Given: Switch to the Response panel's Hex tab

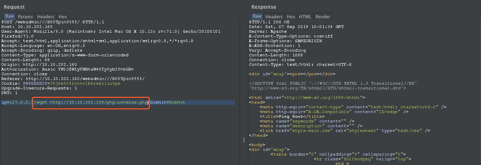Looking at the screenshot, I should tap(291, 17).
